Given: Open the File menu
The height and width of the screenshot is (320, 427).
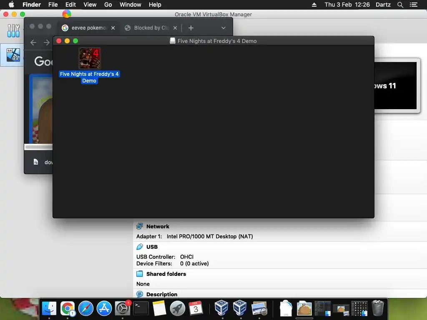Looking at the screenshot, I should [53, 5].
